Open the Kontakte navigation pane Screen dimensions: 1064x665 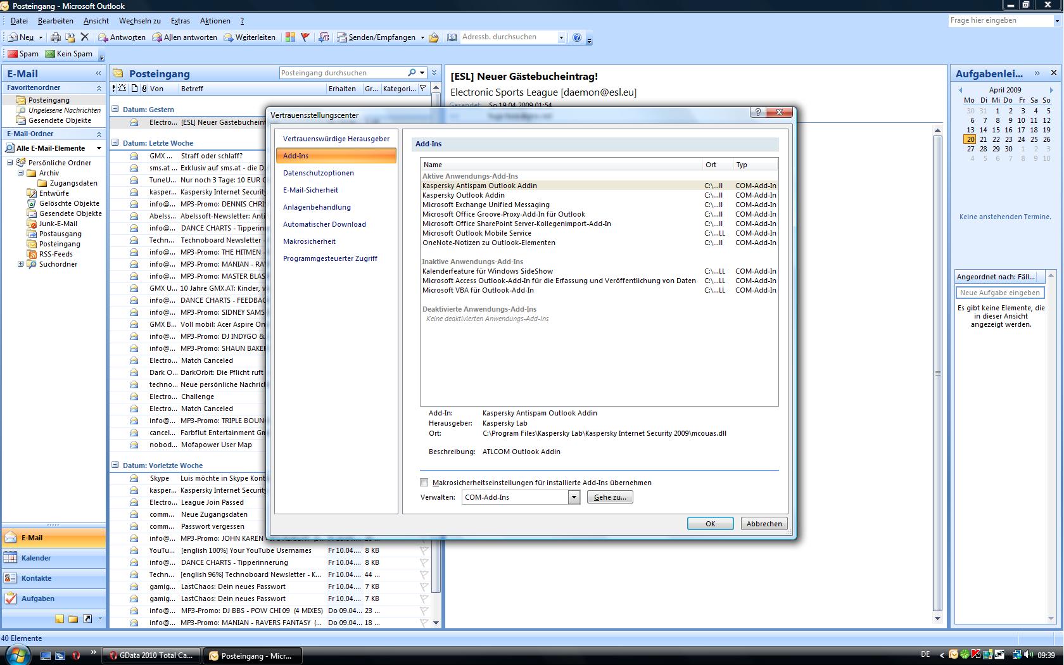pos(54,578)
